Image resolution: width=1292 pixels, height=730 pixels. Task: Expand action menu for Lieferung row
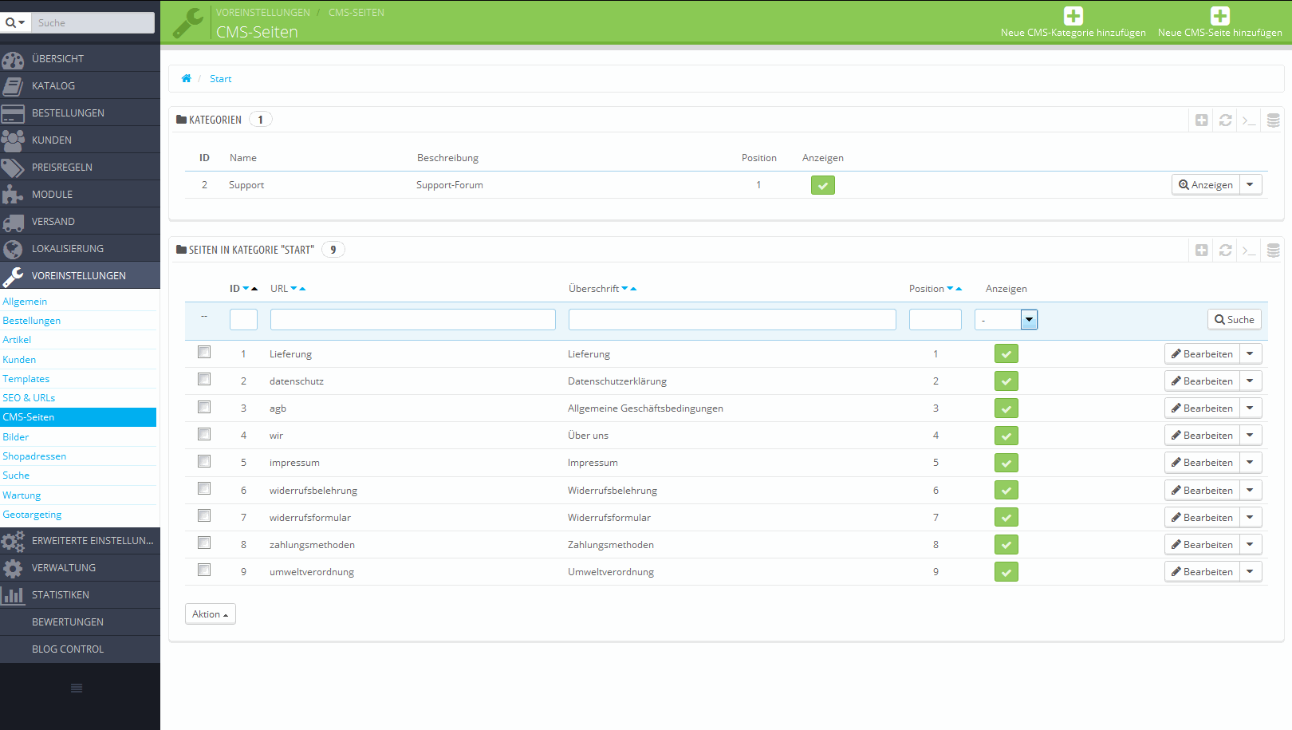click(1251, 354)
